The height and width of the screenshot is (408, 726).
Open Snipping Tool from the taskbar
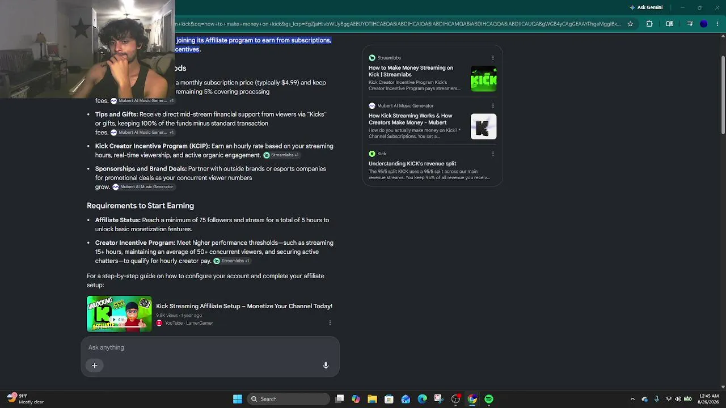pos(438,399)
